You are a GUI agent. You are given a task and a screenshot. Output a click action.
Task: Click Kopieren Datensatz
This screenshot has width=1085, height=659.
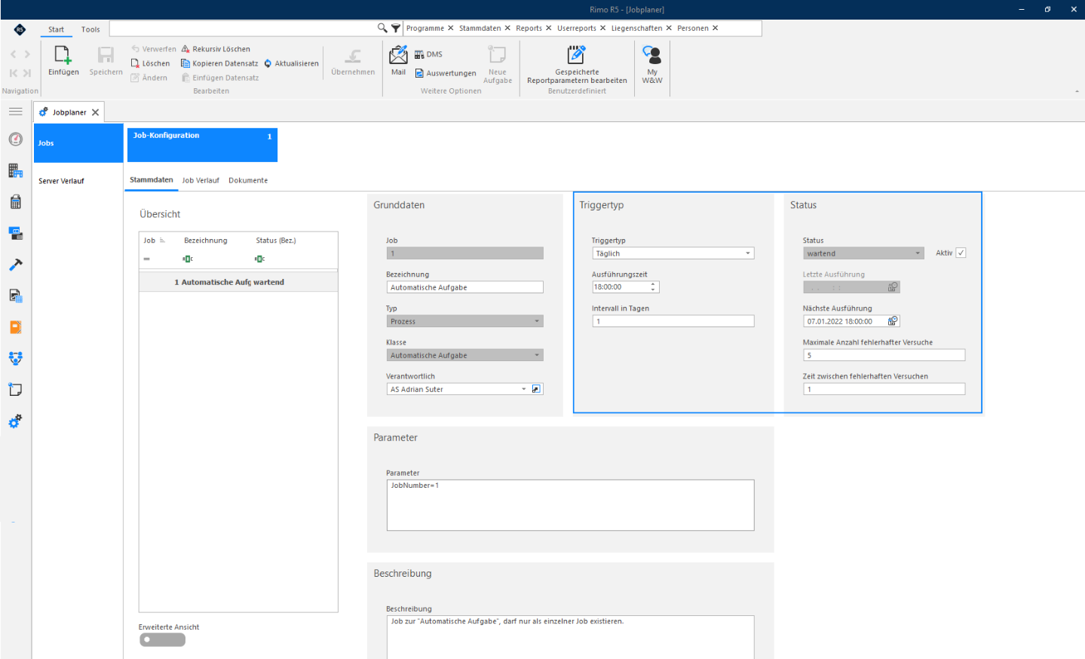[219, 63]
